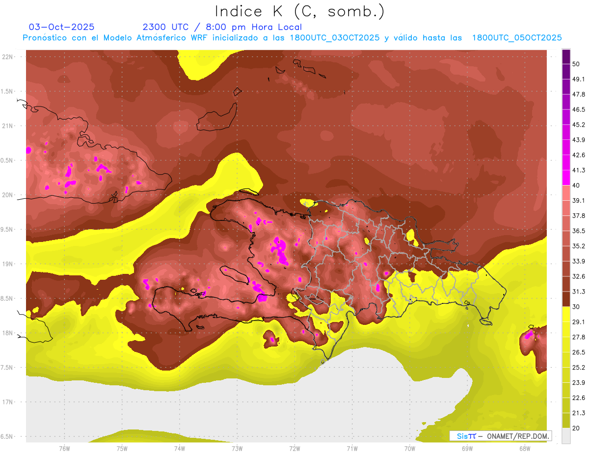Click the "76W" longitude label
Screen dimensions: 589x455
click(64, 449)
